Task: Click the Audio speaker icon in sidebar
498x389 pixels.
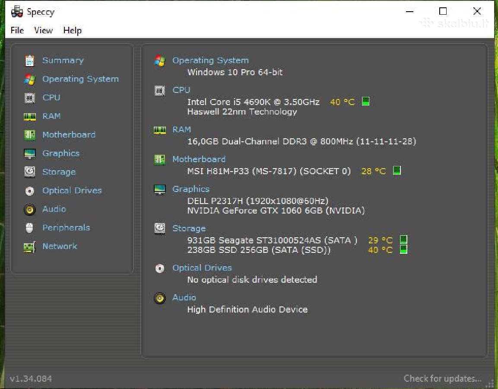Action: (29, 210)
